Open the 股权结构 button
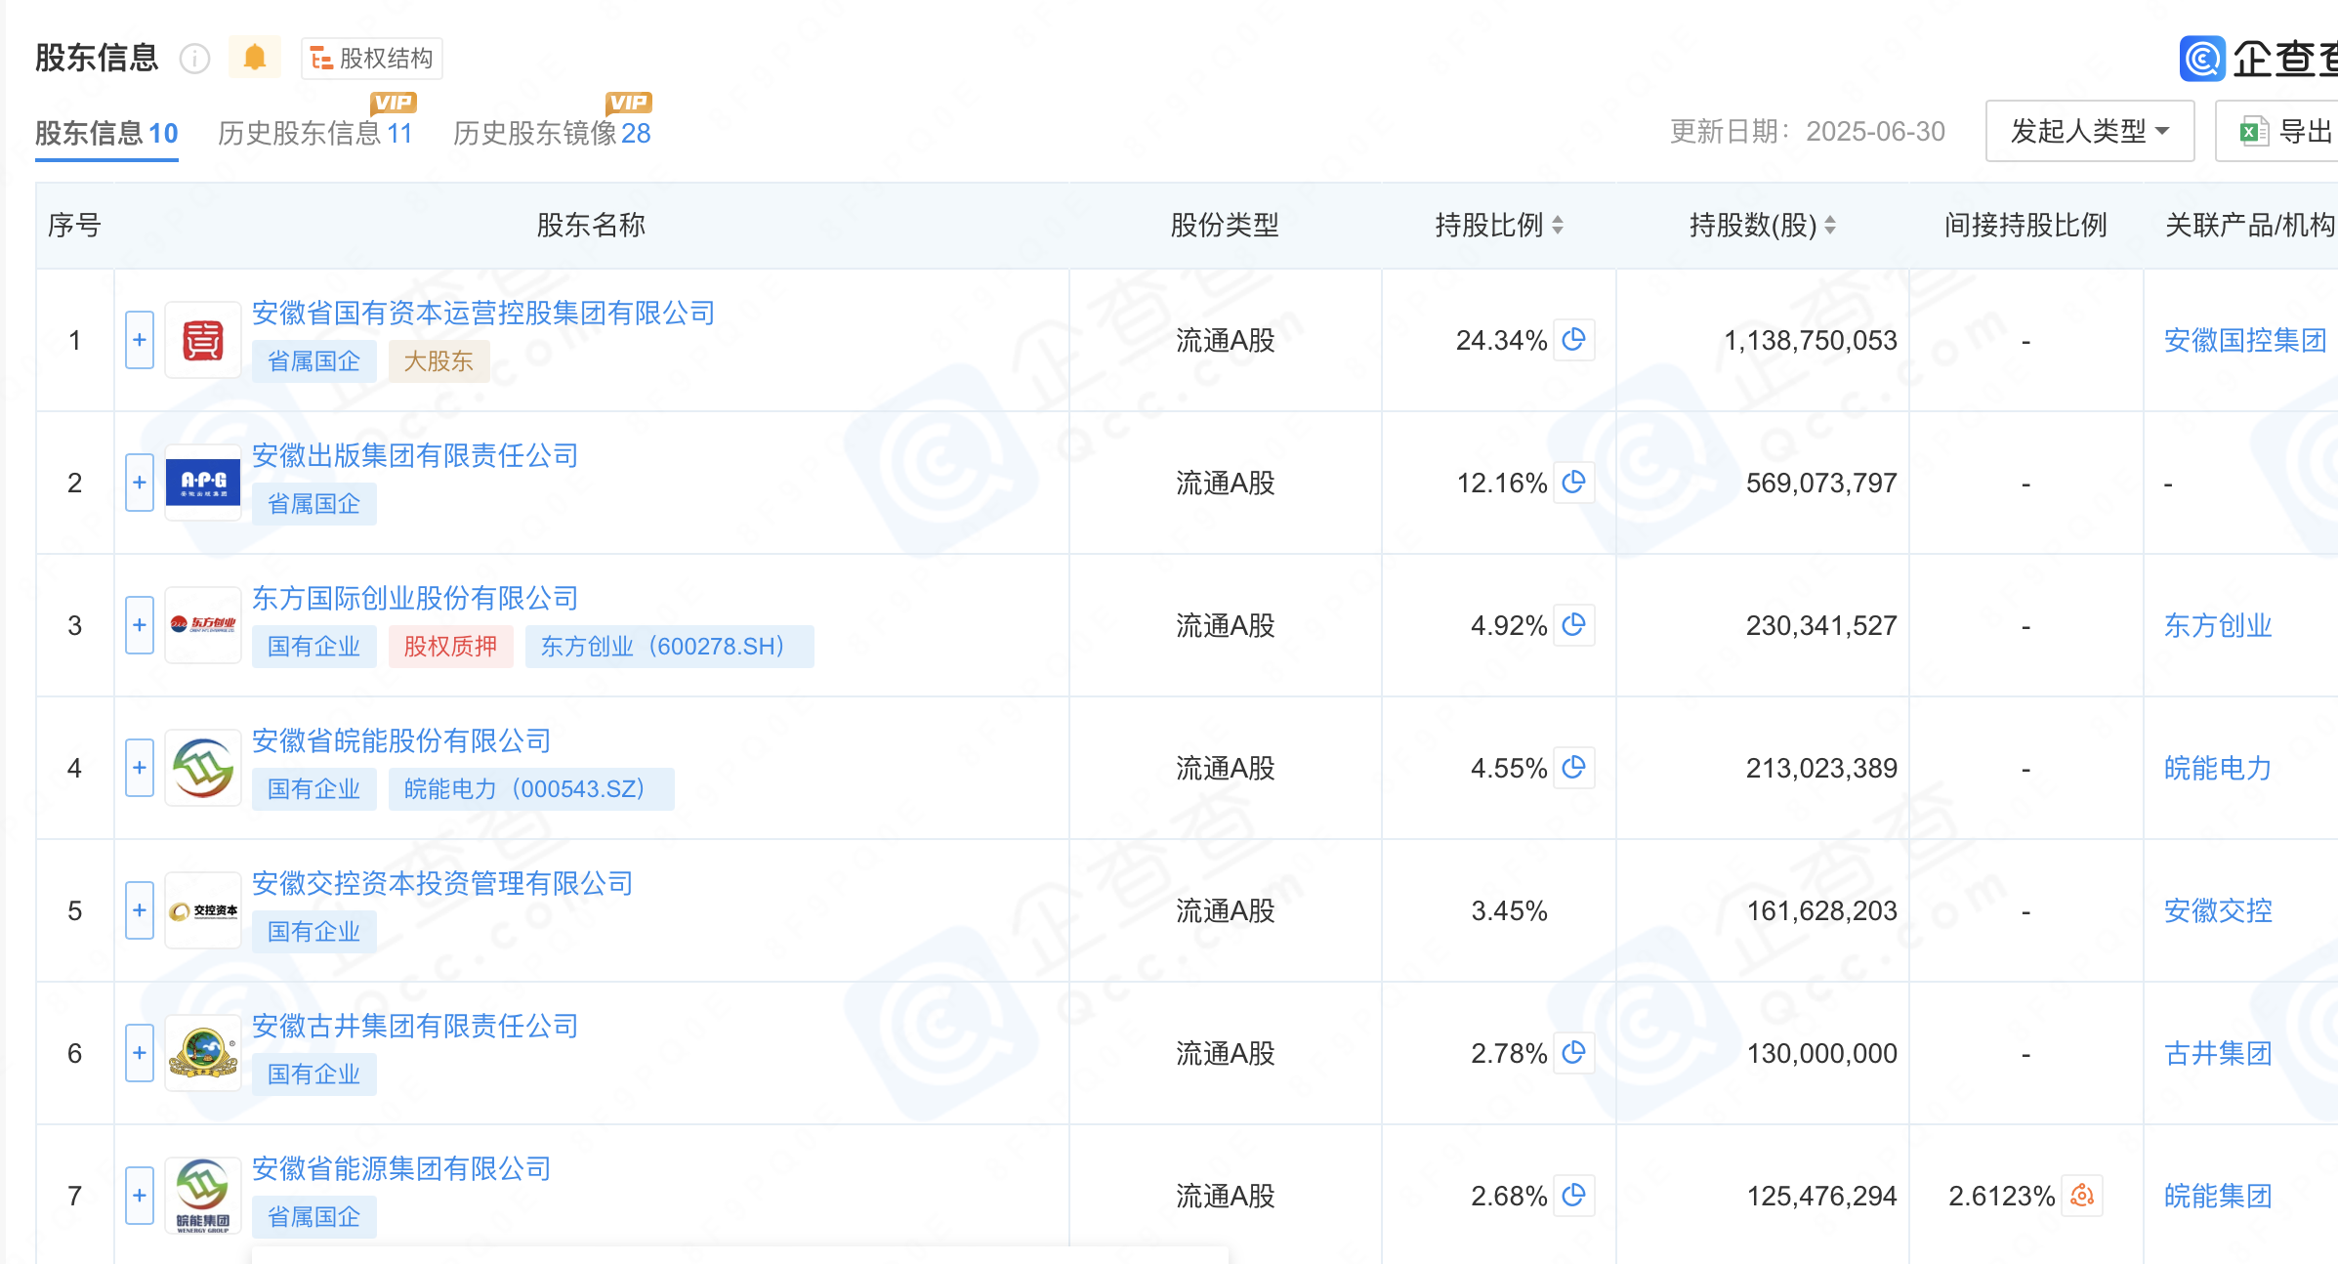Viewport: 2338px width, 1264px height. tap(372, 59)
